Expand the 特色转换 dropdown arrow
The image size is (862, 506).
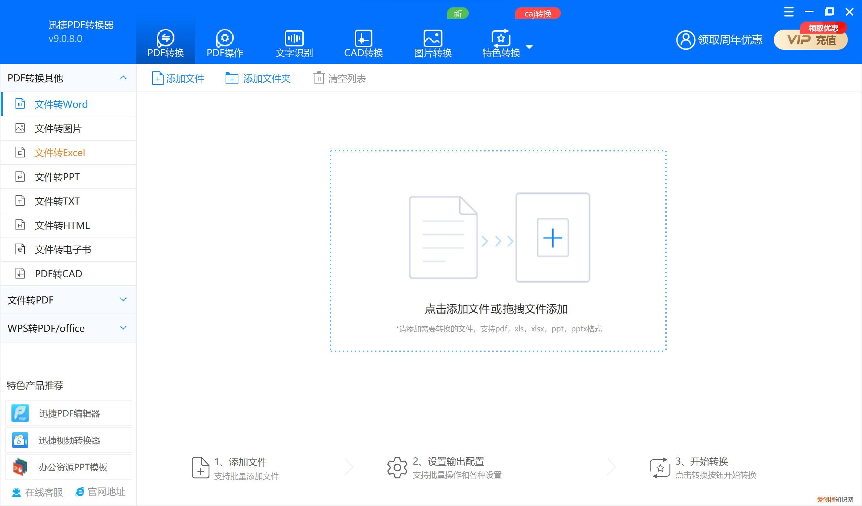(x=529, y=47)
